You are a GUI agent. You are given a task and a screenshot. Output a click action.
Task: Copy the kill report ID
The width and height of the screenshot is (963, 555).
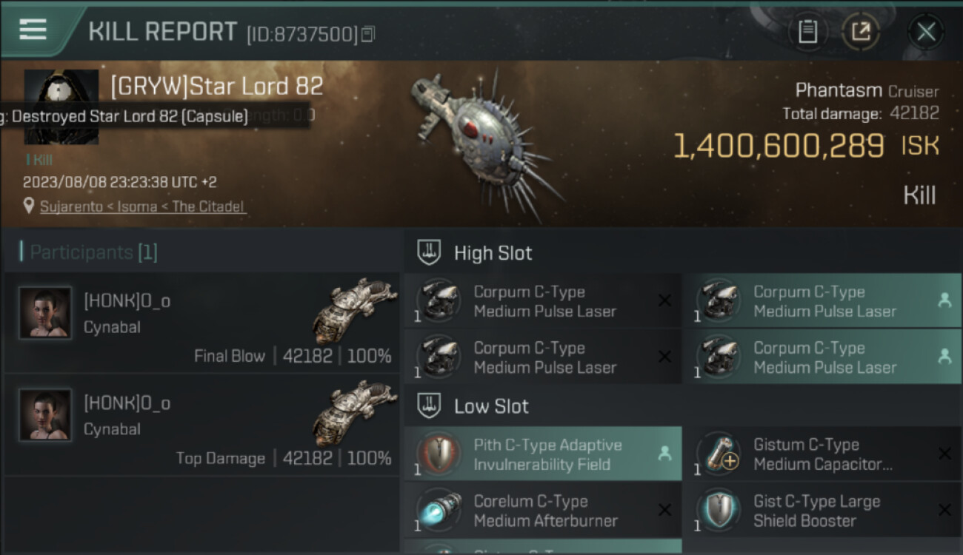click(x=369, y=34)
